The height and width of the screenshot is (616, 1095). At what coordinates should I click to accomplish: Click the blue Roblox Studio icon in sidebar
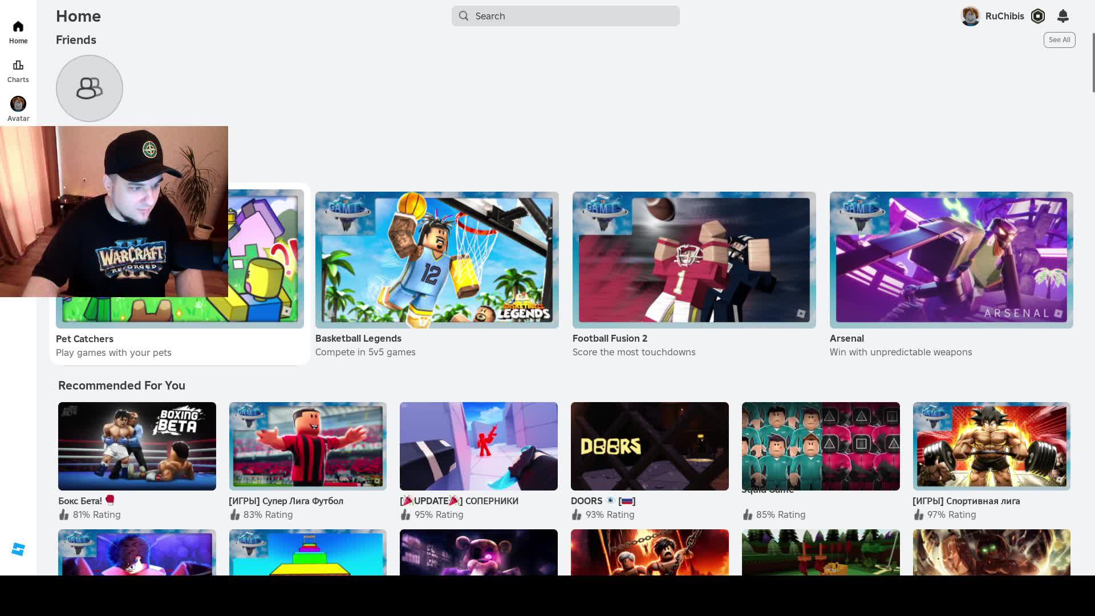(x=18, y=549)
